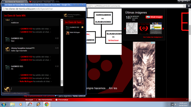Open the Chrome hamburger menu
The height and width of the screenshot is (107, 191).
[x=189, y=6]
